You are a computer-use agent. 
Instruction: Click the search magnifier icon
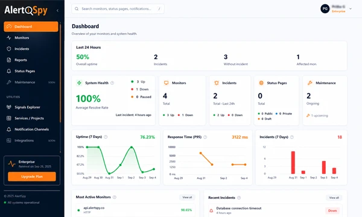pos(77,9)
